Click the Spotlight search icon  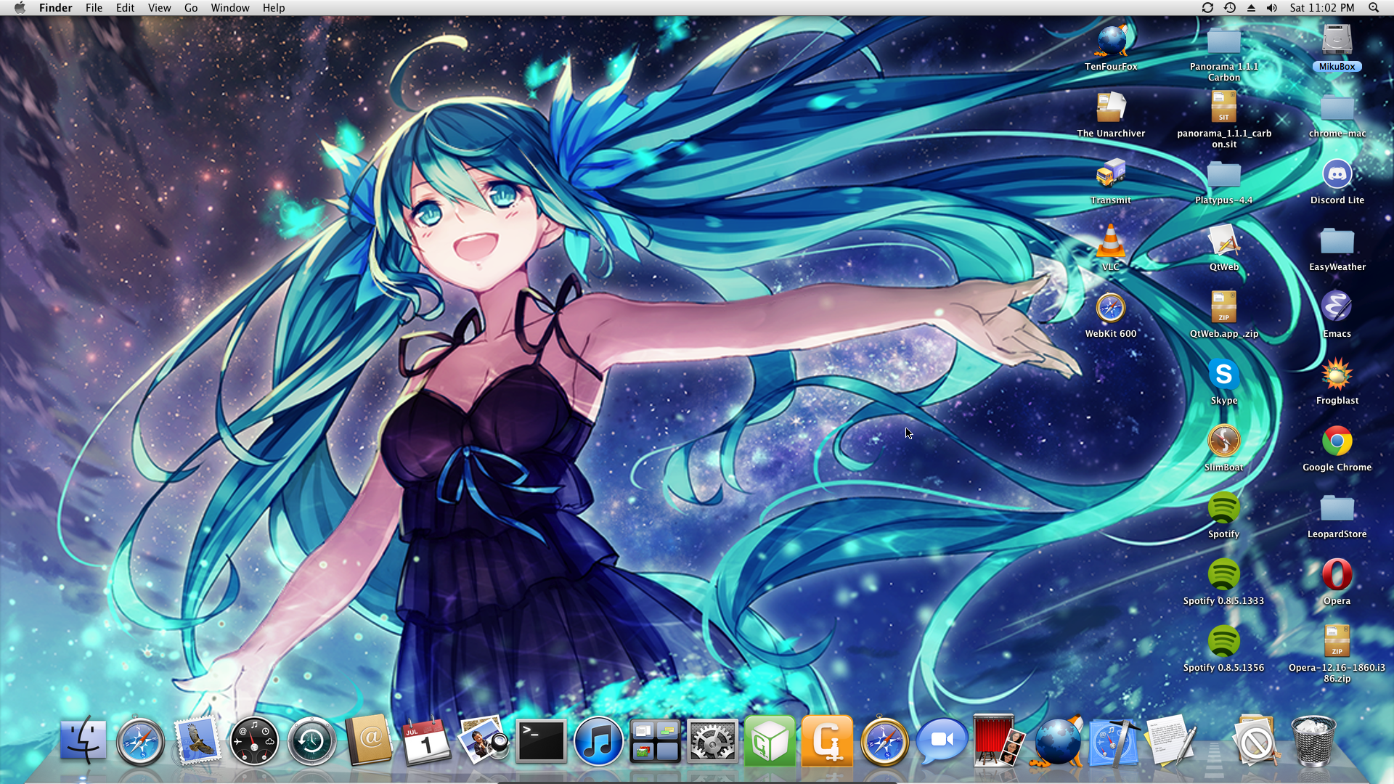click(x=1374, y=8)
